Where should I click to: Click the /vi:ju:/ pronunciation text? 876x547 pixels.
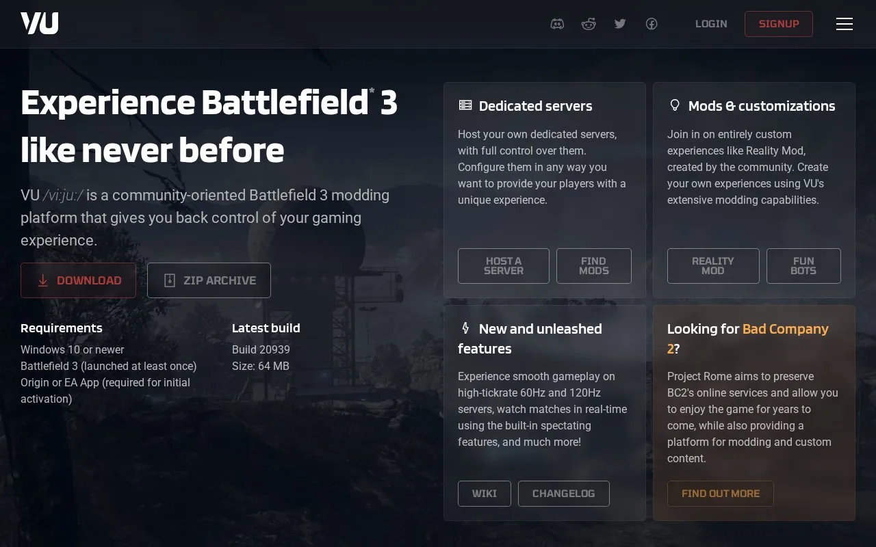click(x=63, y=196)
